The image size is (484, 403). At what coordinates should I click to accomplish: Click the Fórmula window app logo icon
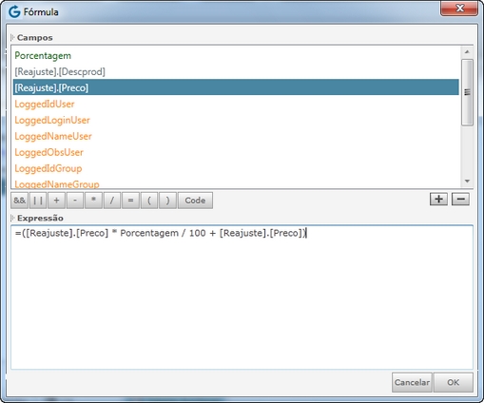coord(14,12)
